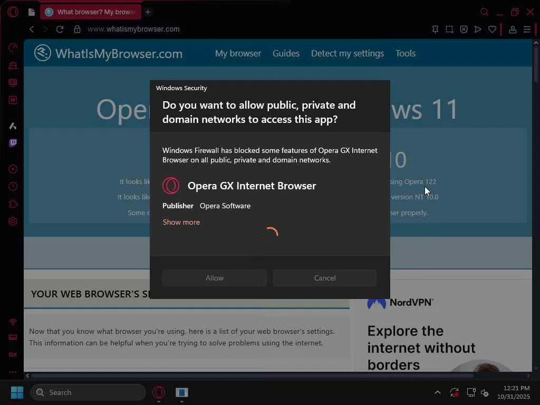Open the Guides menu item
The width and height of the screenshot is (540, 405).
click(x=286, y=53)
